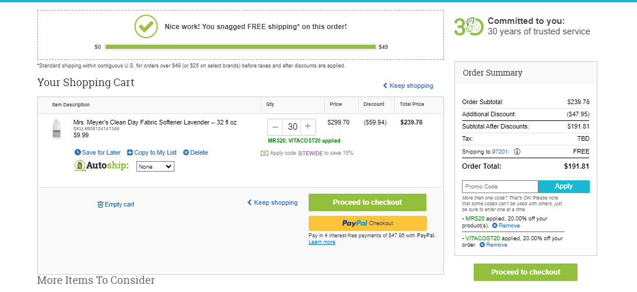Click the shipping info circle icon
The height and width of the screenshot is (292, 637).
pos(517,152)
